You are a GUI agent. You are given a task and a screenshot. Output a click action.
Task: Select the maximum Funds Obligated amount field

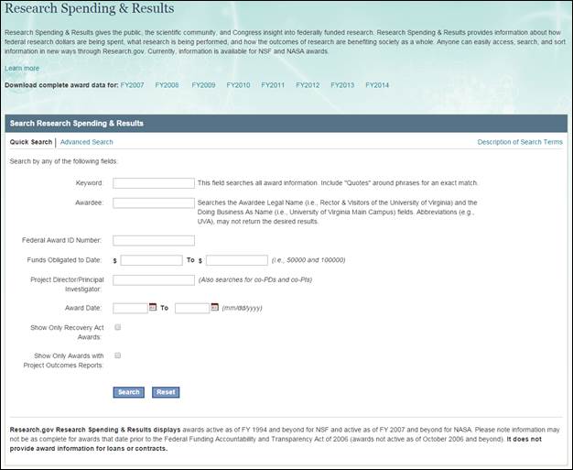(237, 260)
